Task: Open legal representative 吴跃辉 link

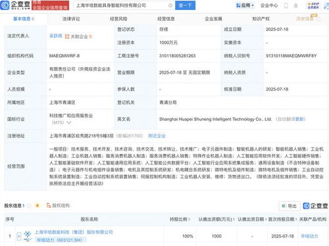Action: [x=56, y=36]
